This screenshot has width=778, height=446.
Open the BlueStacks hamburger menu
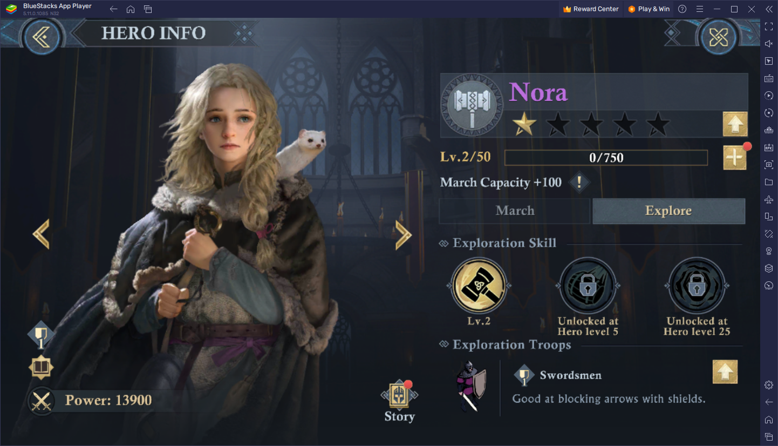click(700, 9)
